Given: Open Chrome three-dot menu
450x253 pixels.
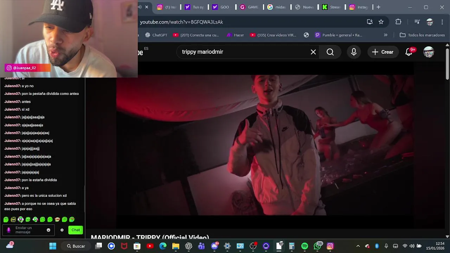Looking at the screenshot, I should pos(442,22).
